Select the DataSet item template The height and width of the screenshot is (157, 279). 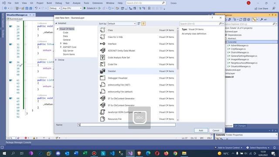click(x=137, y=71)
